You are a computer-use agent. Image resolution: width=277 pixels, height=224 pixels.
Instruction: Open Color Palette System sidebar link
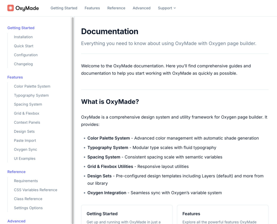(x=32, y=86)
